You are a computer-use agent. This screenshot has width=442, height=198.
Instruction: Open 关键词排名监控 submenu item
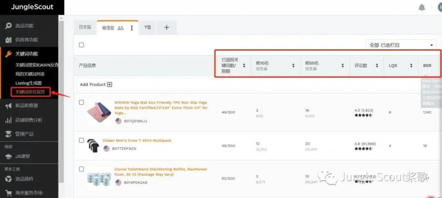tap(31, 92)
